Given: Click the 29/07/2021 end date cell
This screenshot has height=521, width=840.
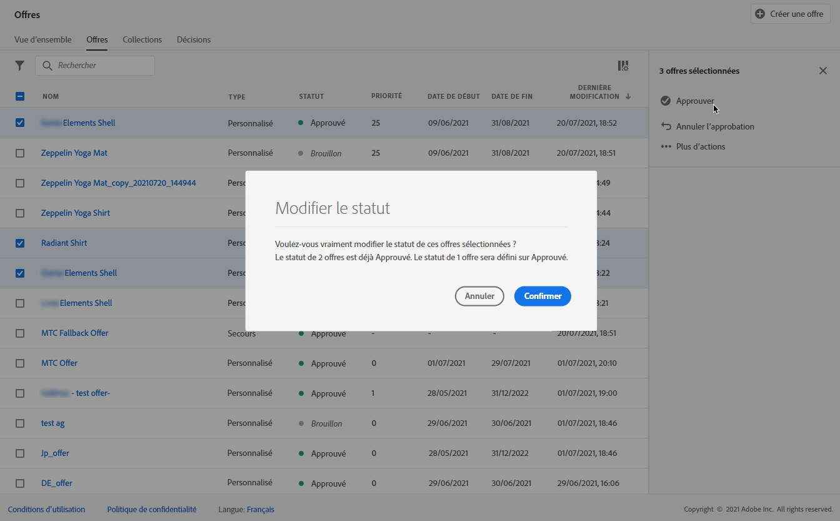Looking at the screenshot, I should 511,363.
